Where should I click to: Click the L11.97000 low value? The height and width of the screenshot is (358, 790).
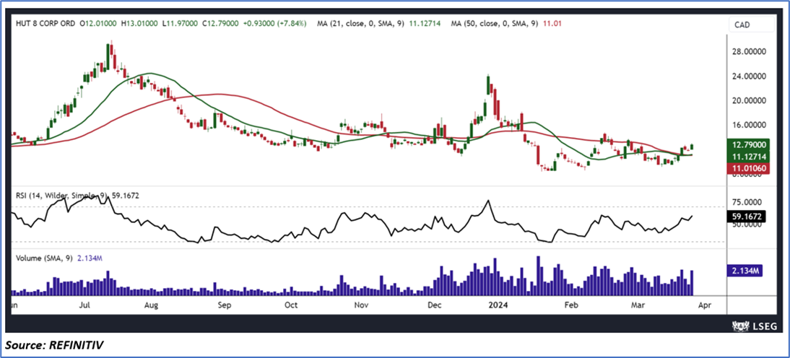pyautogui.click(x=180, y=23)
